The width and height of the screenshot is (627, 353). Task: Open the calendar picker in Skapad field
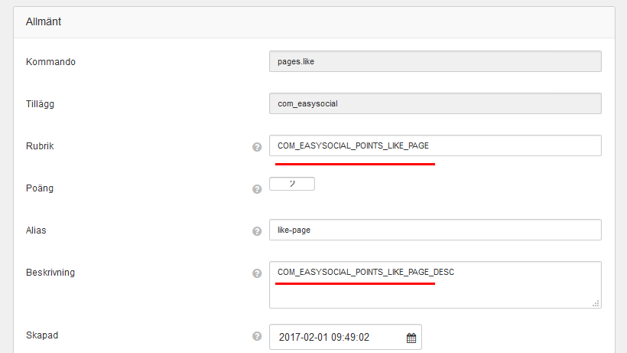tap(411, 337)
